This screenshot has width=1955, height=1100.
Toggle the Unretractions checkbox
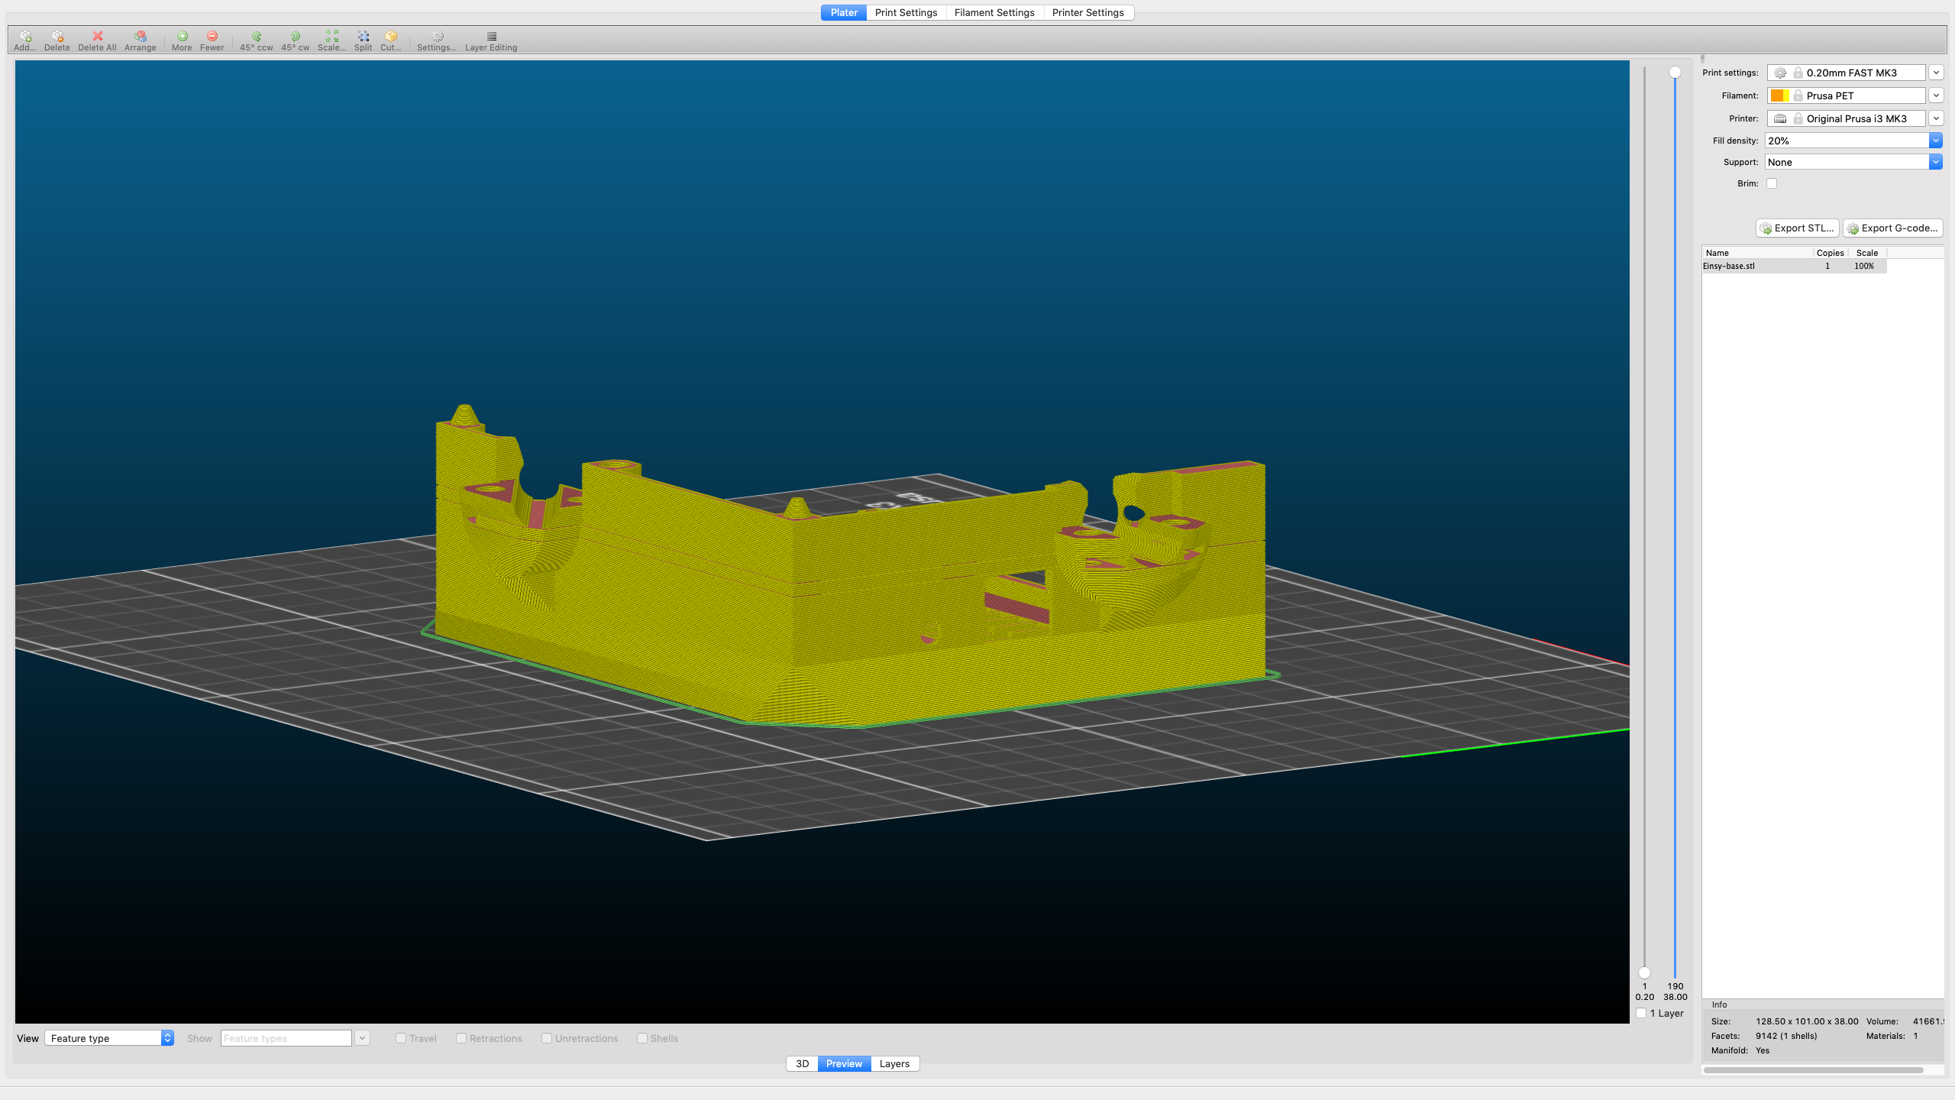[x=546, y=1038]
